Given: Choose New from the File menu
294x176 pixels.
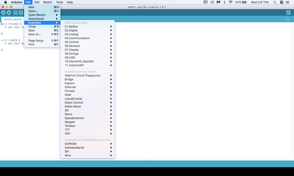Looking at the screenshot, I should (x=42, y=7).
